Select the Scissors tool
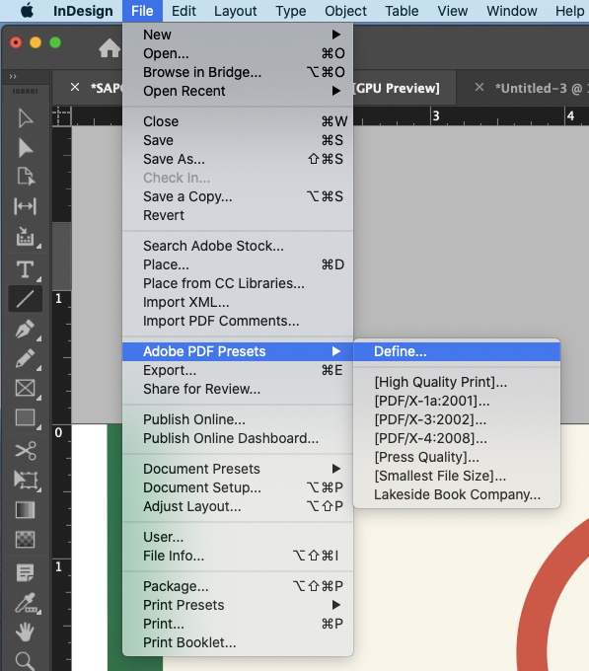The width and height of the screenshot is (589, 671). pyautogui.click(x=26, y=451)
